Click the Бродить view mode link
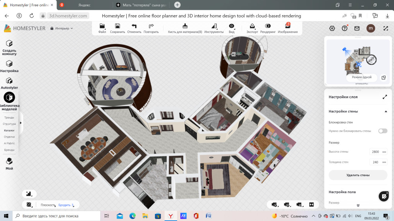Image resolution: width=394 pixels, height=221 pixels. point(66,205)
